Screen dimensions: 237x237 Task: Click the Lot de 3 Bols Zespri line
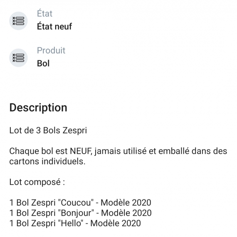point(48,130)
